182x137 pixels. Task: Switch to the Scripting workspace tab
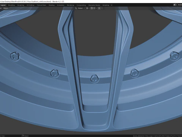(x=106, y=5)
